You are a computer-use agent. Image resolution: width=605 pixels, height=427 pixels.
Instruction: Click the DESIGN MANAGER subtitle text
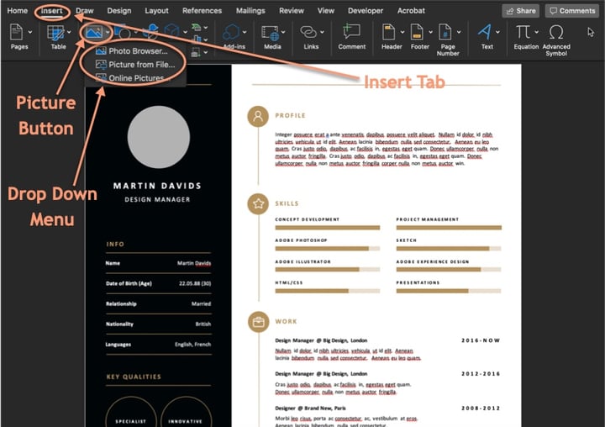[157, 199]
